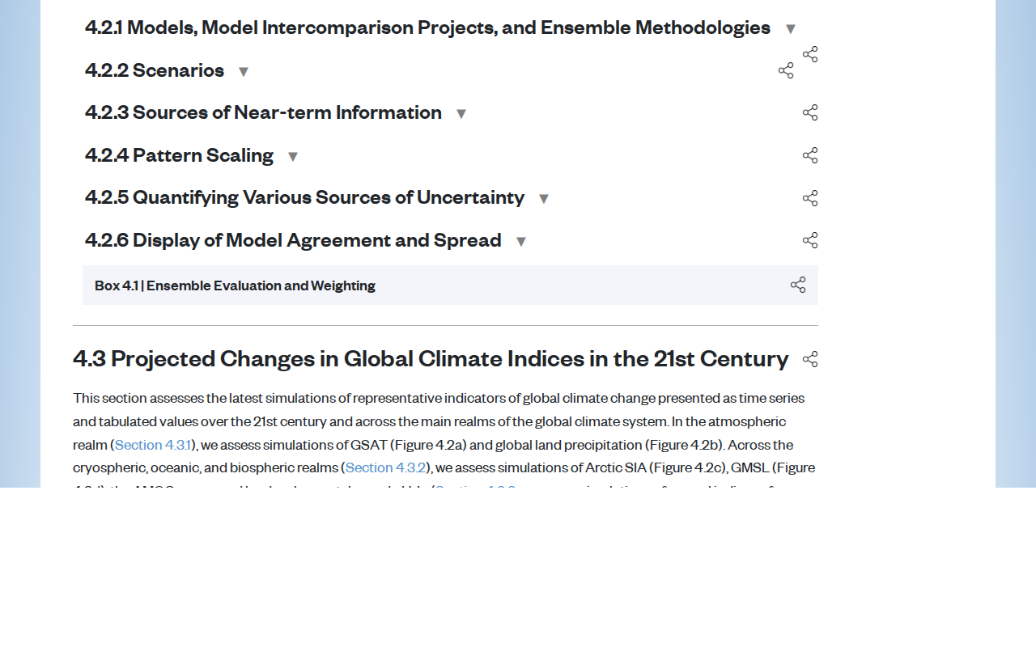The image size is (1036, 647).
Task: Open the Section 4.3.1 link
Action: [153, 445]
